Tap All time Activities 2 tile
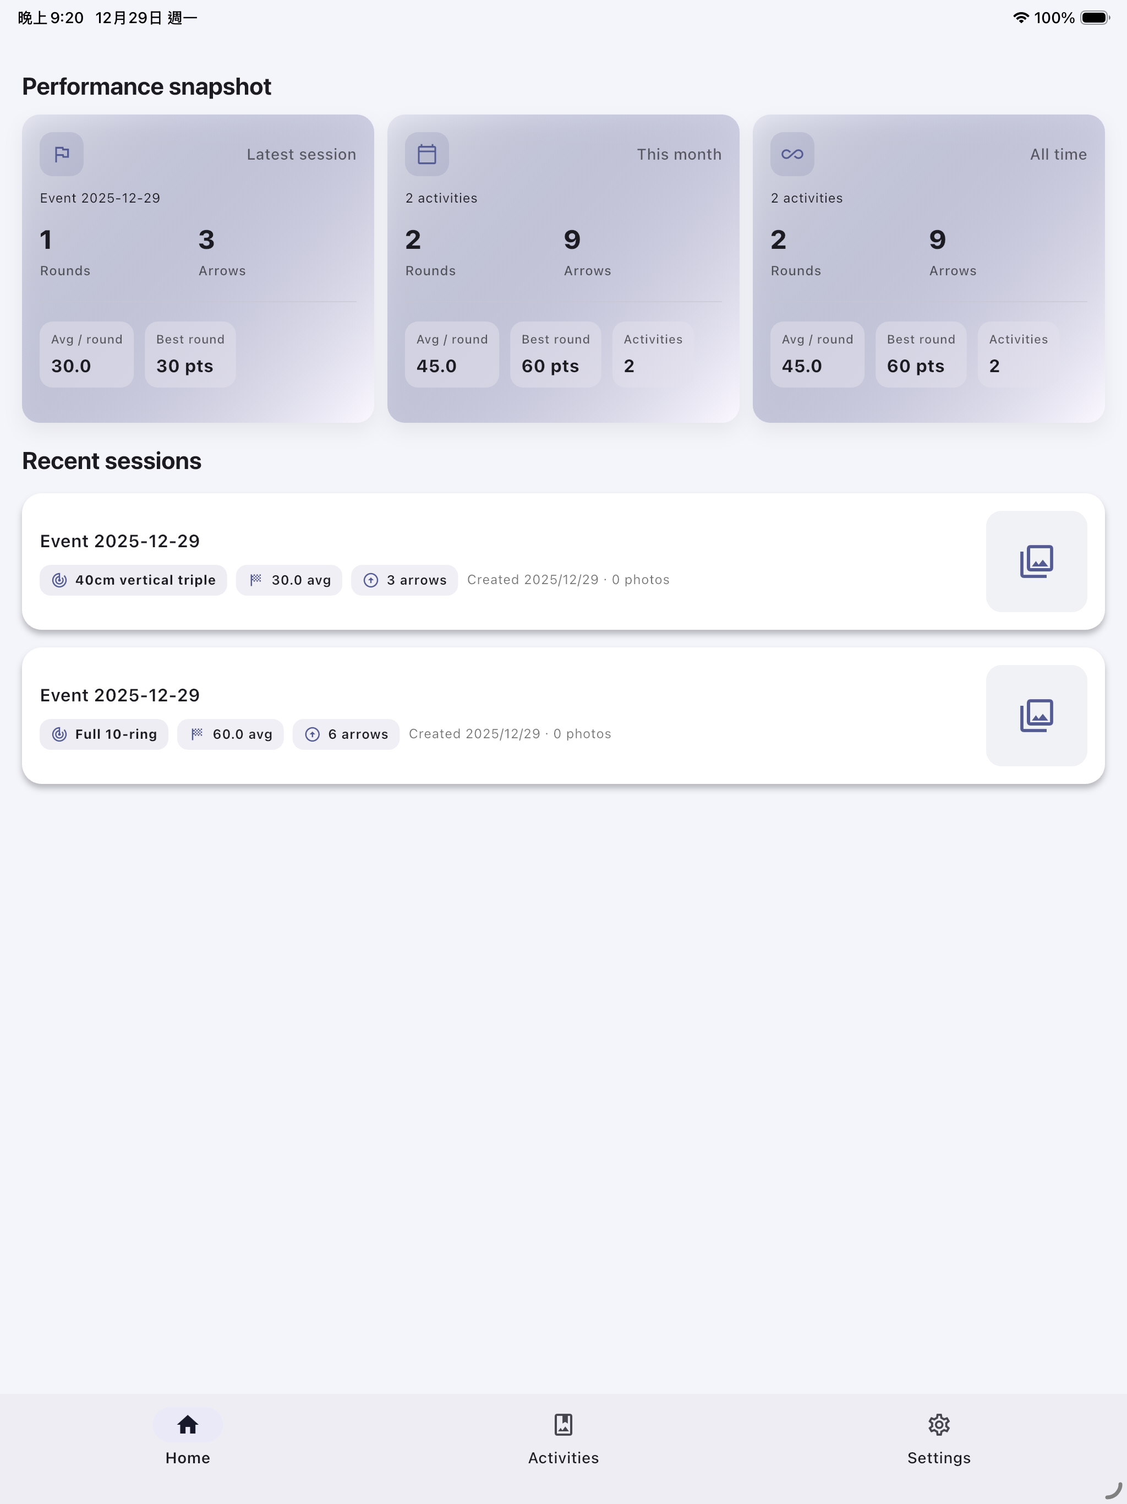The image size is (1127, 1504). pyautogui.click(x=1018, y=354)
